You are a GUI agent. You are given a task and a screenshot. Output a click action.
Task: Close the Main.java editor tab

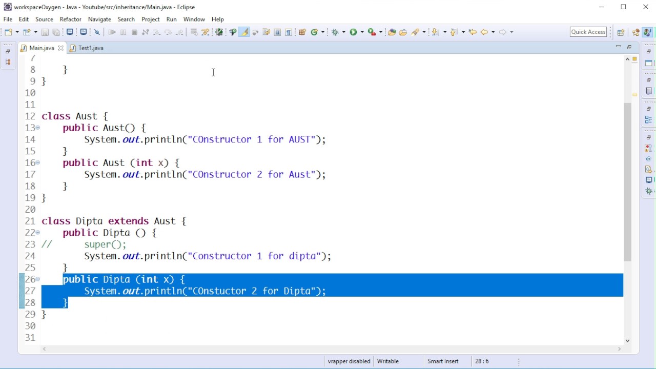(x=61, y=48)
